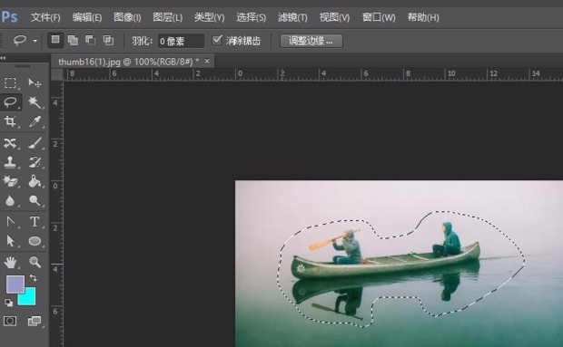Select the Brush tool
The image size is (563, 347).
(35, 143)
